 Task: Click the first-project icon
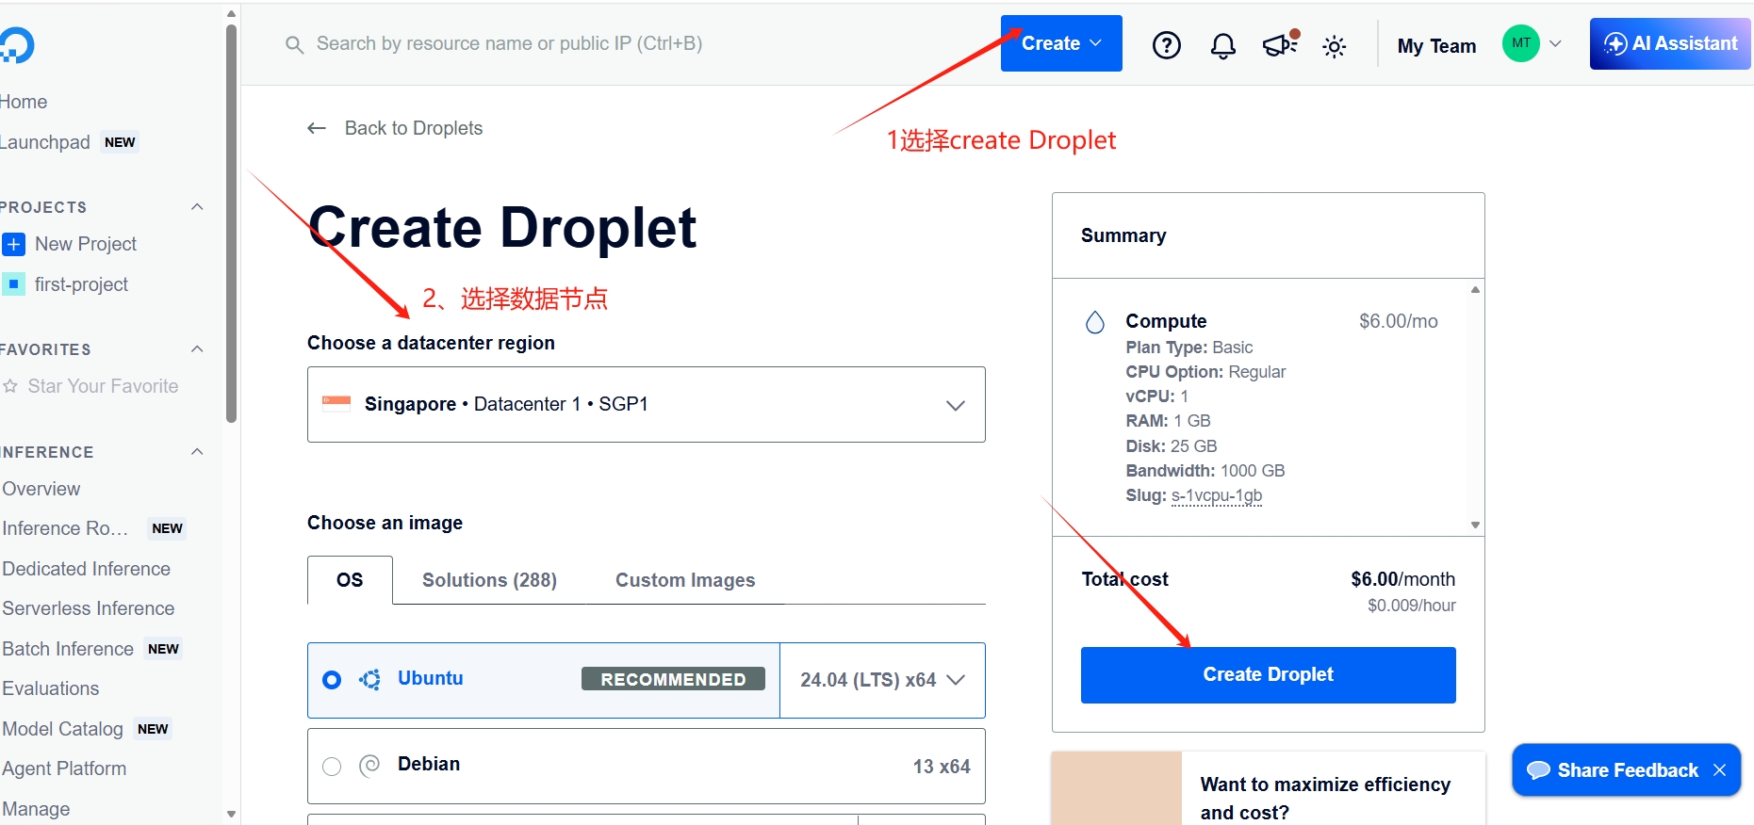[13, 284]
